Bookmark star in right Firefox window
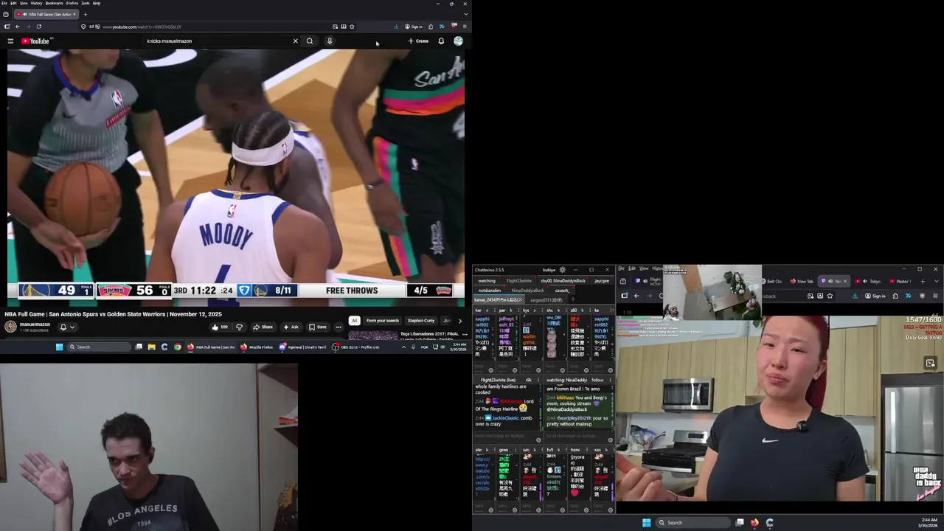944x531 pixels. [830, 296]
